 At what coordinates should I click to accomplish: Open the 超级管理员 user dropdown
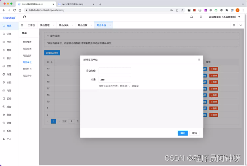[x=224, y=17]
